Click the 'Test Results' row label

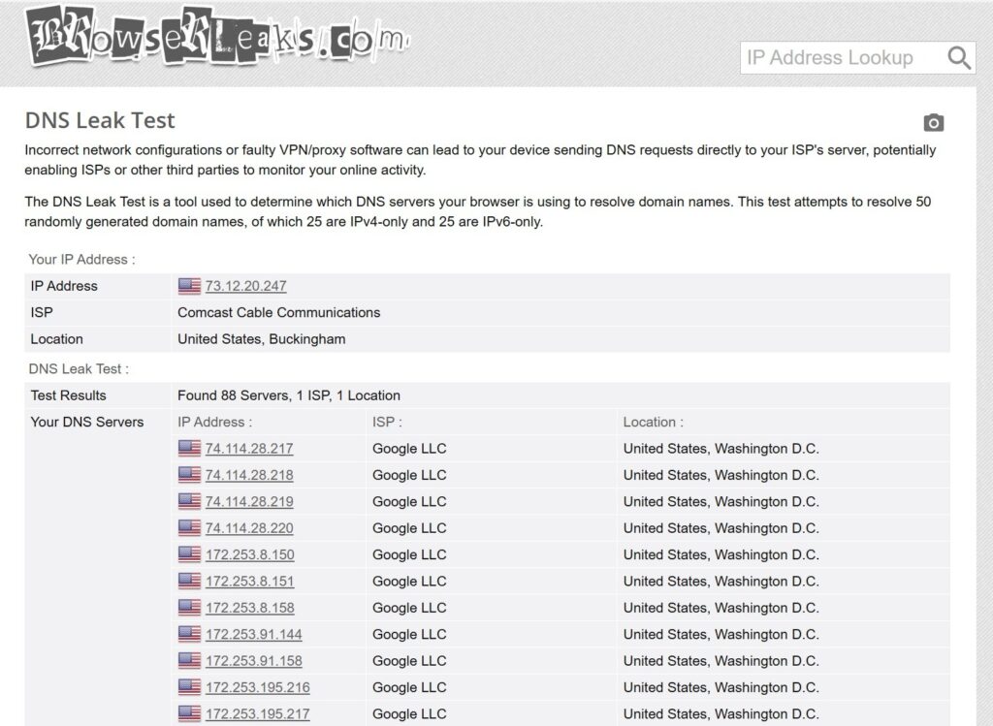[69, 395]
